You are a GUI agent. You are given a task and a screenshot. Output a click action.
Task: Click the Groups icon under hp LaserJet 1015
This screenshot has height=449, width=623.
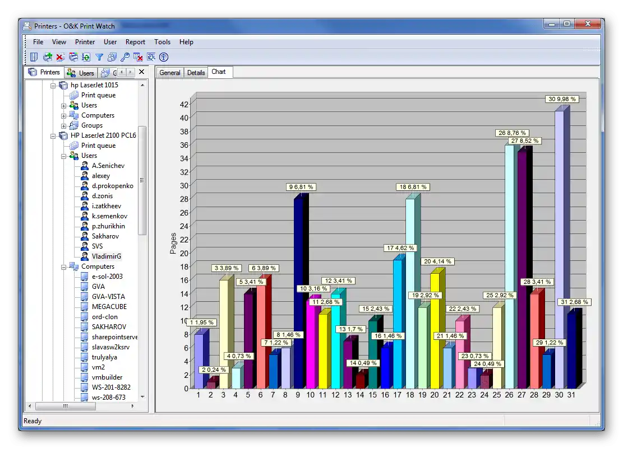(x=74, y=125)
